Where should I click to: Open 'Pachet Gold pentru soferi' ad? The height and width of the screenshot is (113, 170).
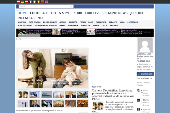[106, 30]
